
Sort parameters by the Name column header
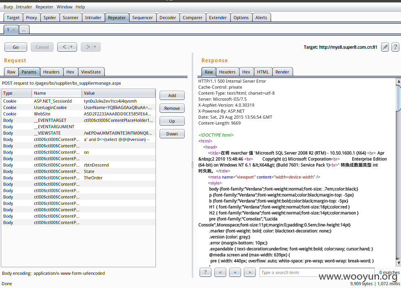pos(57,93)
